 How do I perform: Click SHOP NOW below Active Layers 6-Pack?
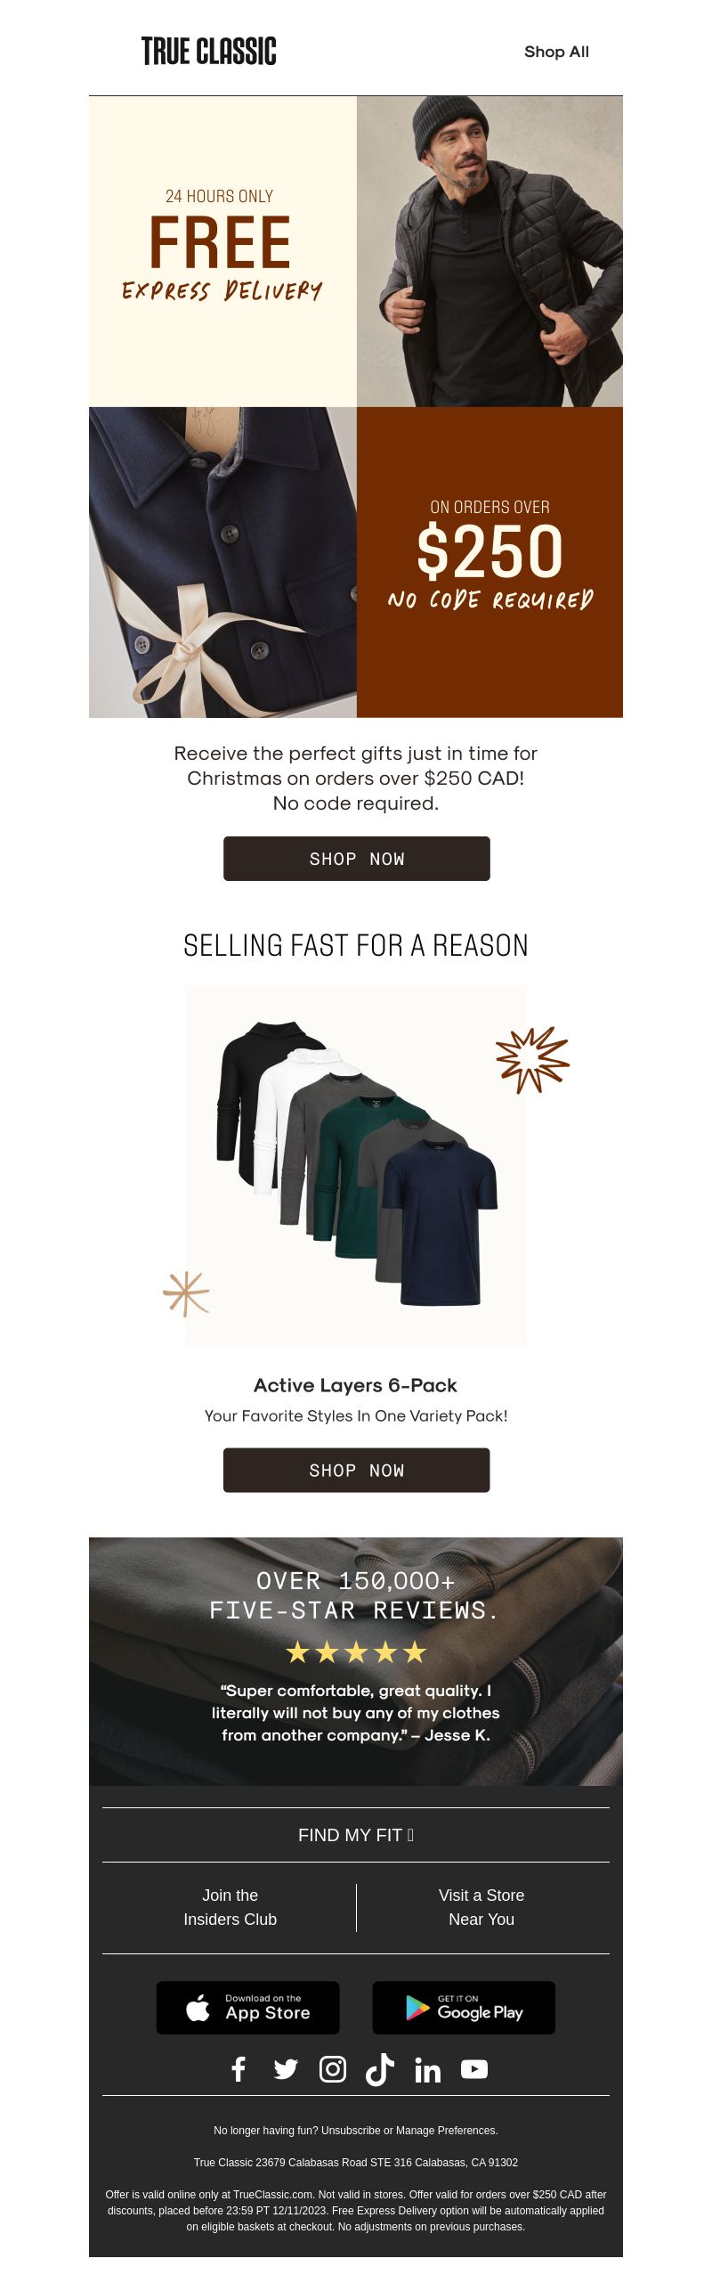click(357, 1470)
